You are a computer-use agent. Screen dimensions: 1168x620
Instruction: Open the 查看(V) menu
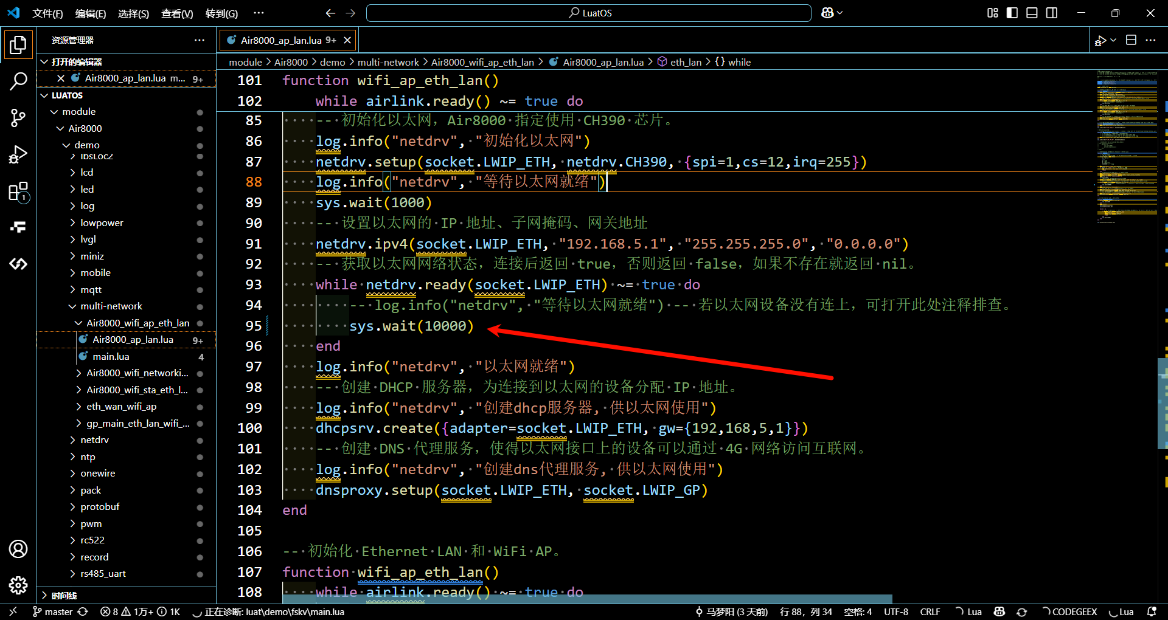(x=177, y=13)
